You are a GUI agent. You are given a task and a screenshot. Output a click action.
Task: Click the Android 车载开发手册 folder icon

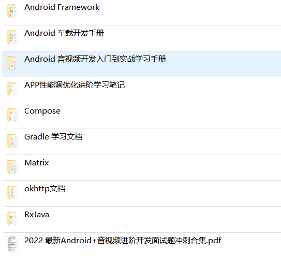click(12, 37)
